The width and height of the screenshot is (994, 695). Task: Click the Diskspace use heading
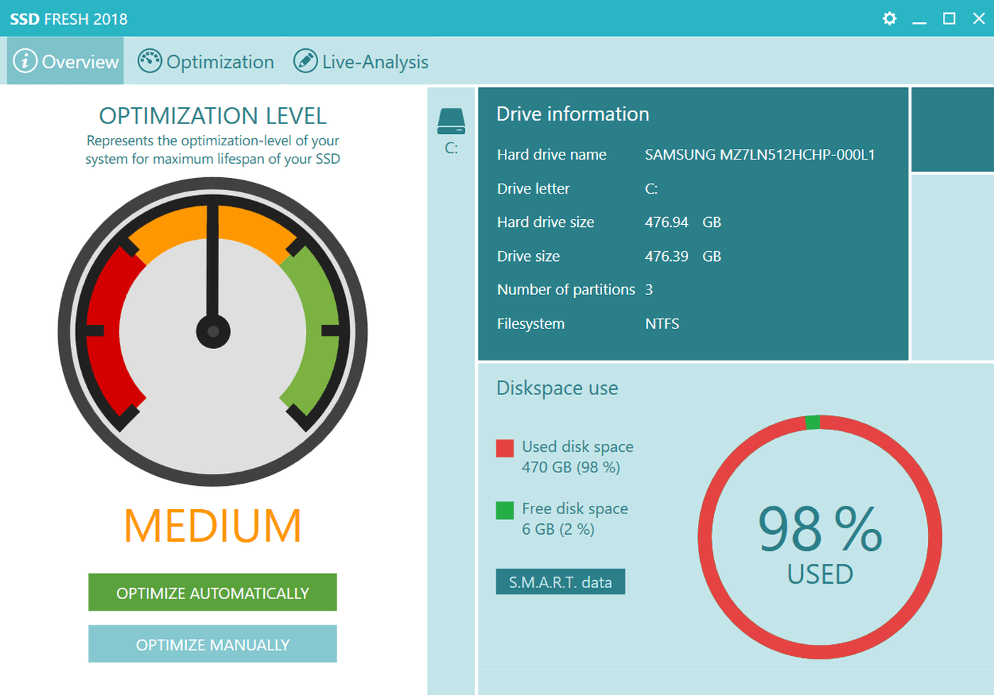(x=557, y=388)
